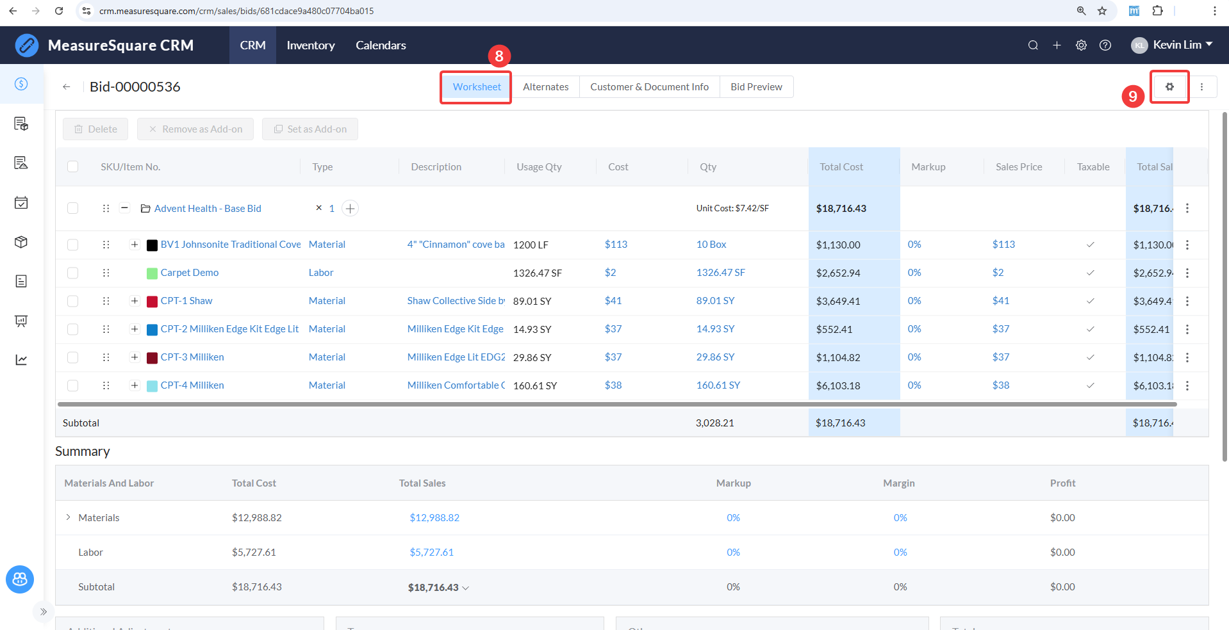Open the Customer & Document Info tab
This screenshot has height=630, width=1229.
click(x=649, y=87)
